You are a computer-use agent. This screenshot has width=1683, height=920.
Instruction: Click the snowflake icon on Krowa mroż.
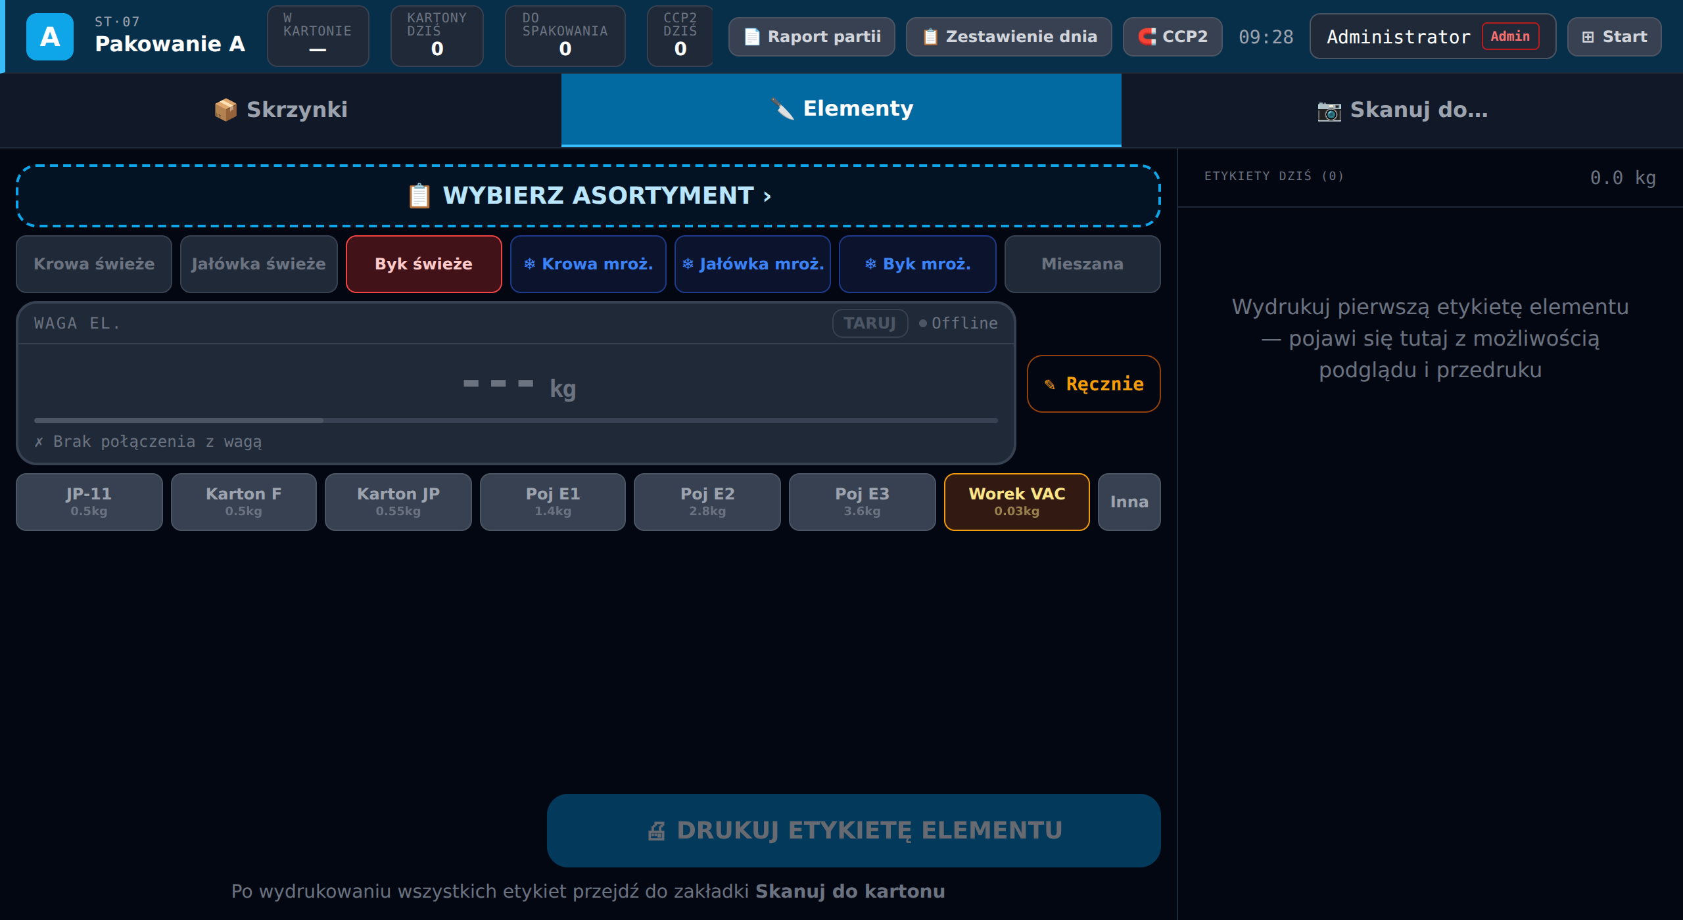coord(529,264)
